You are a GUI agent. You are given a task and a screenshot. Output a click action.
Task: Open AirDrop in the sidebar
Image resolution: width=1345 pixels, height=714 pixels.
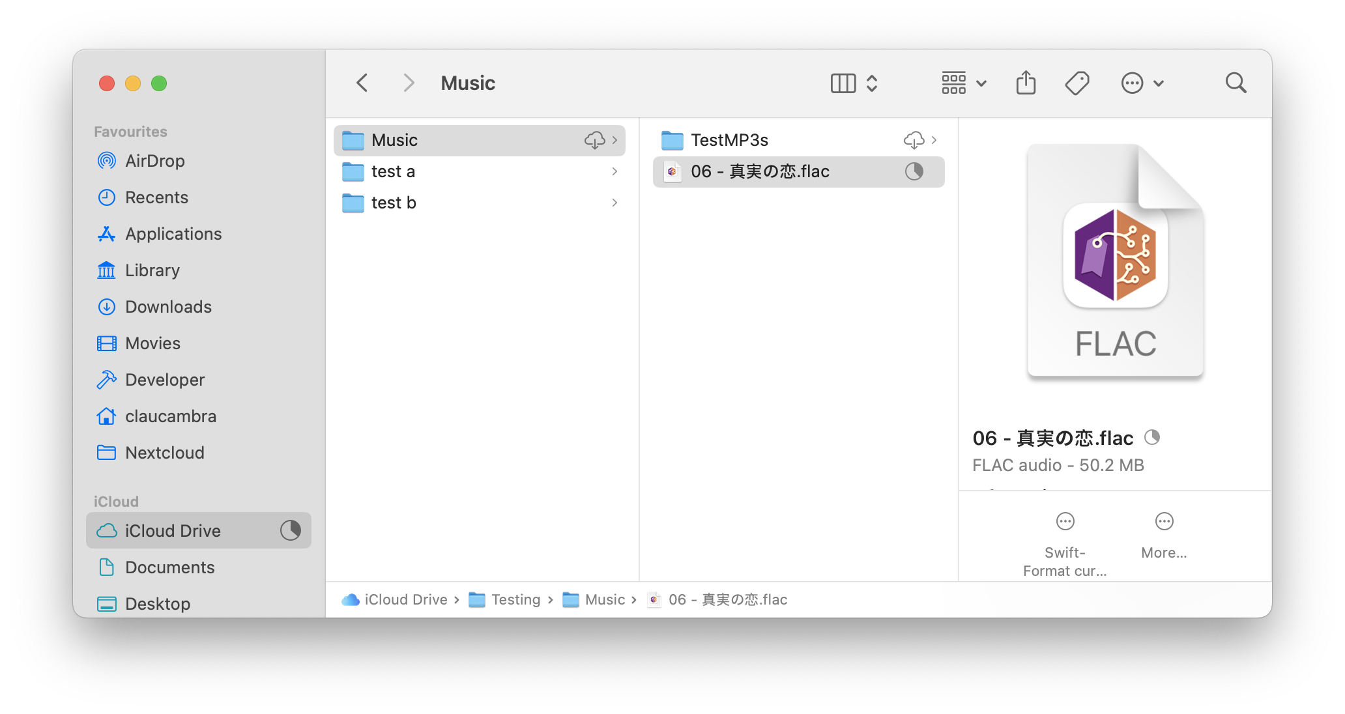(199, 161)
